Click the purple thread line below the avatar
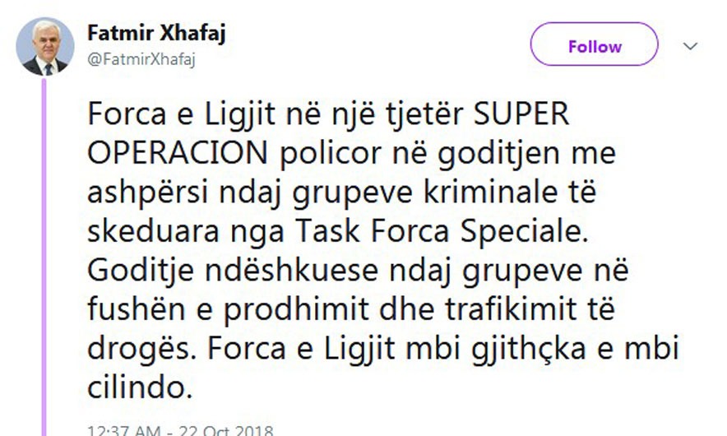Screen dimensions: 727x436 [x=44, y=257]
